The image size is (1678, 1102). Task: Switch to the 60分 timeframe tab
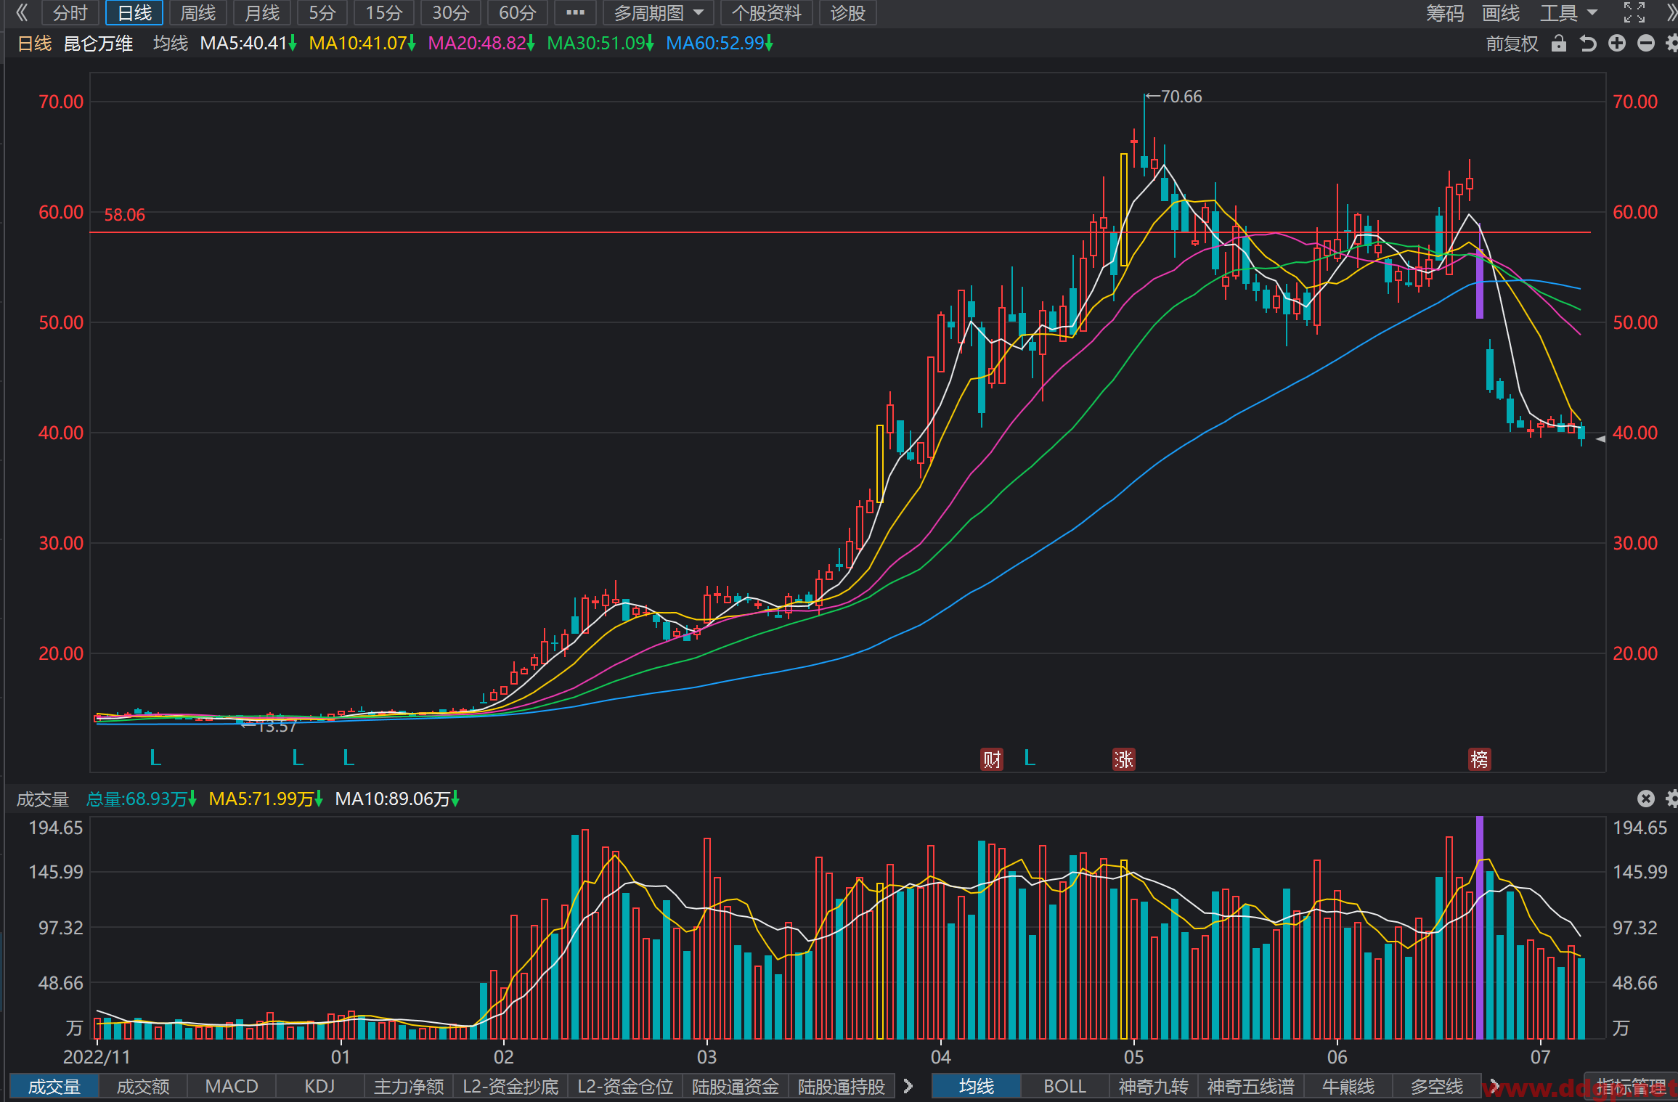pos(517,13)
